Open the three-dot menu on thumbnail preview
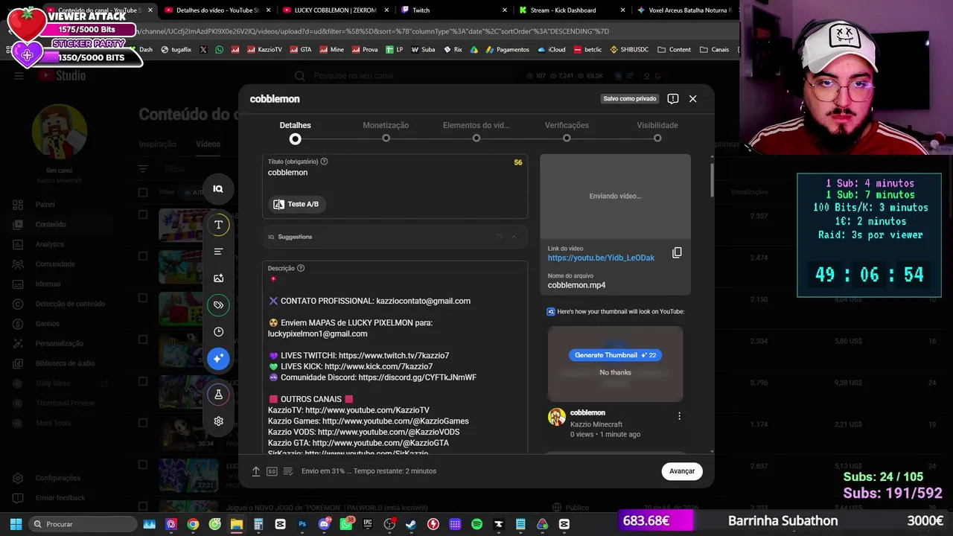Viewport: 953px width, 536px height. [x=679, y=416]
